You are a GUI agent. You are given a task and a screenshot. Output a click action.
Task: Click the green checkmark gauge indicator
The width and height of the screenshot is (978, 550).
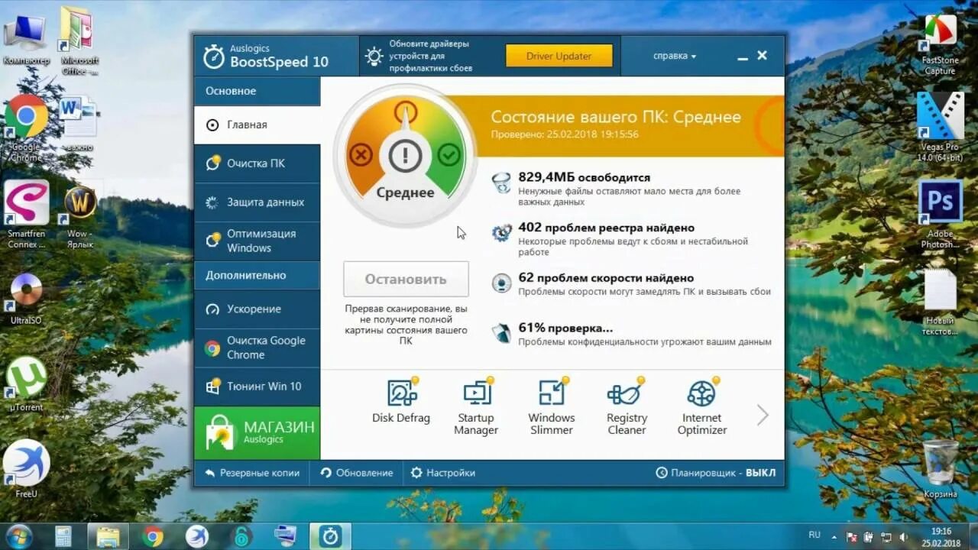pos(449,156)
